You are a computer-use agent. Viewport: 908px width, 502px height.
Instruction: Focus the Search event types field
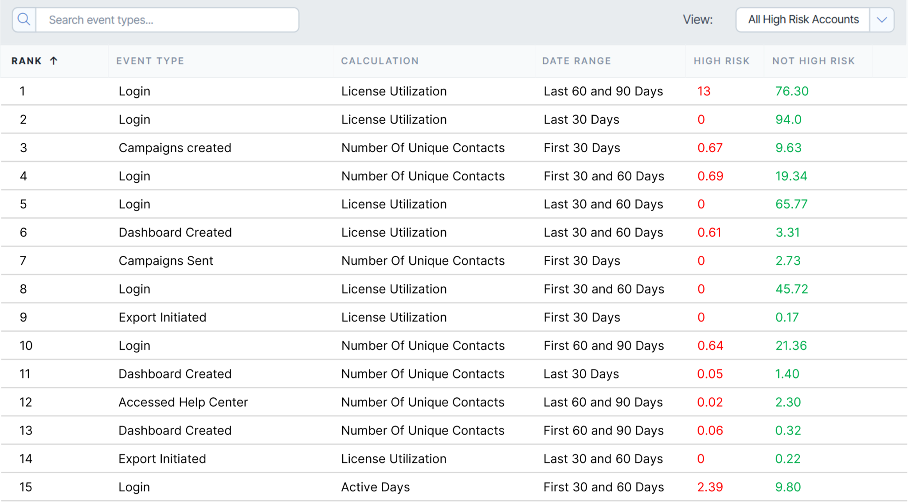click(167, 20)
